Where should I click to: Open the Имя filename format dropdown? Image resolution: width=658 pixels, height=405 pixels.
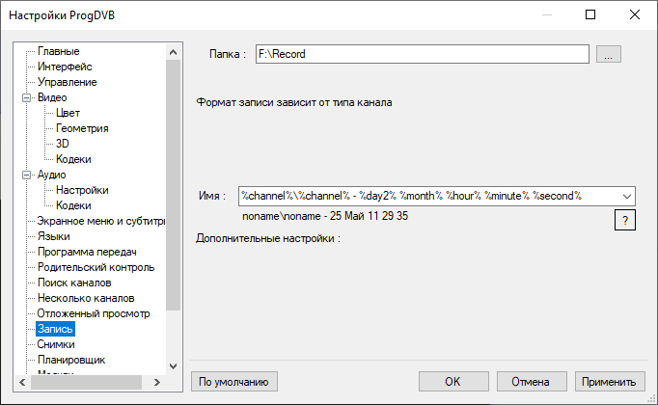click(627, 196)
